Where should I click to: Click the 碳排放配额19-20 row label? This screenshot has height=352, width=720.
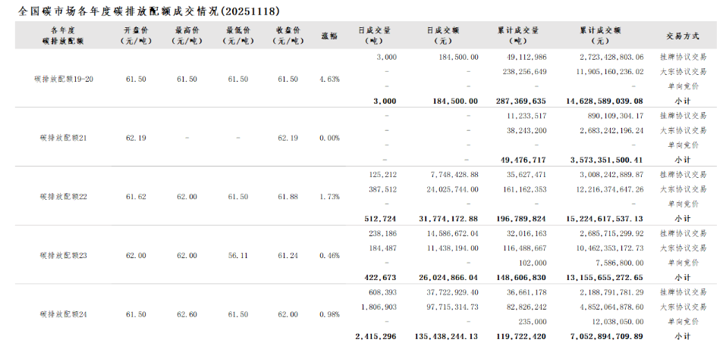tap(64, 79)
